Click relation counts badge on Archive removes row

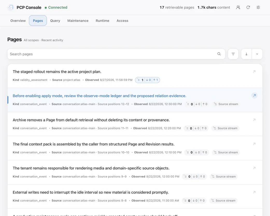(x=196, y=128)
